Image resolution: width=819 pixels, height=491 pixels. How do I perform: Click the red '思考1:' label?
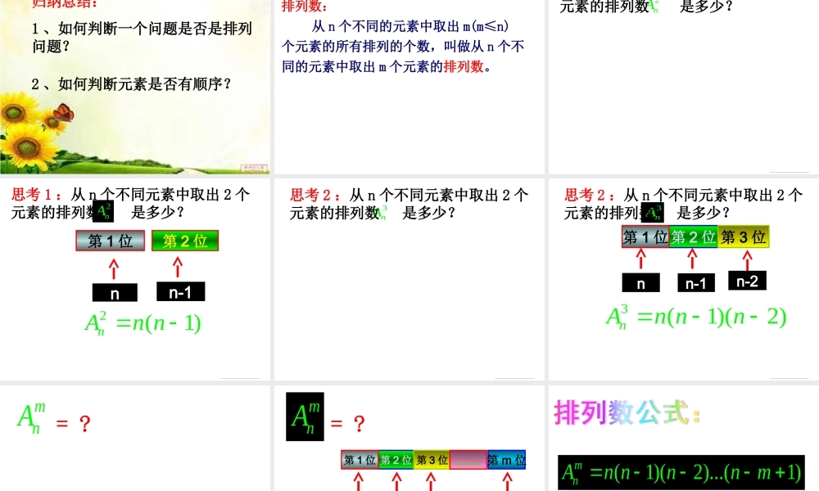pyautogui.click(x=37, y=195)
